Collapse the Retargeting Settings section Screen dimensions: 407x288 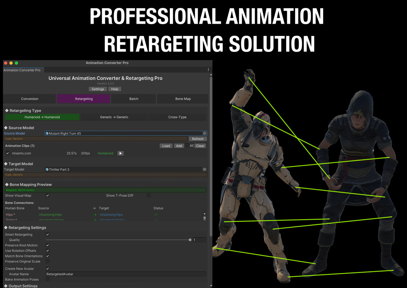(6, 228)
